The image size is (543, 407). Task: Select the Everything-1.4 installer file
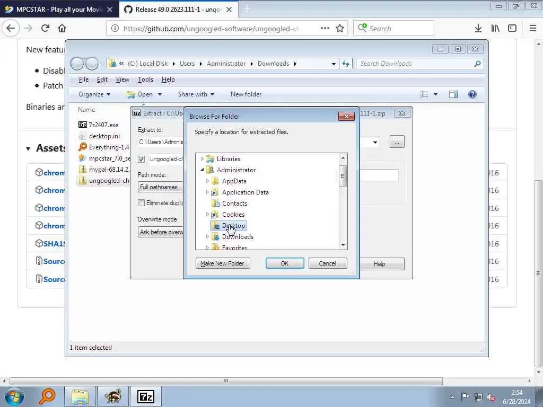pos(104,147)
